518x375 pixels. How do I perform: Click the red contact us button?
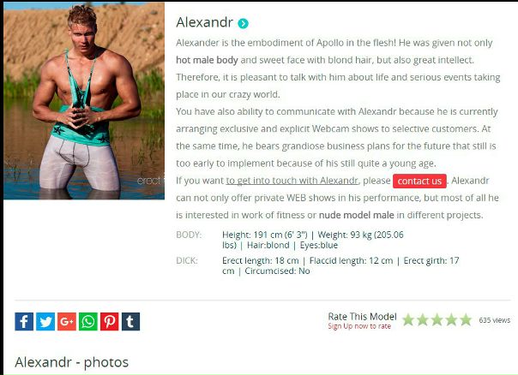(419, 181)
